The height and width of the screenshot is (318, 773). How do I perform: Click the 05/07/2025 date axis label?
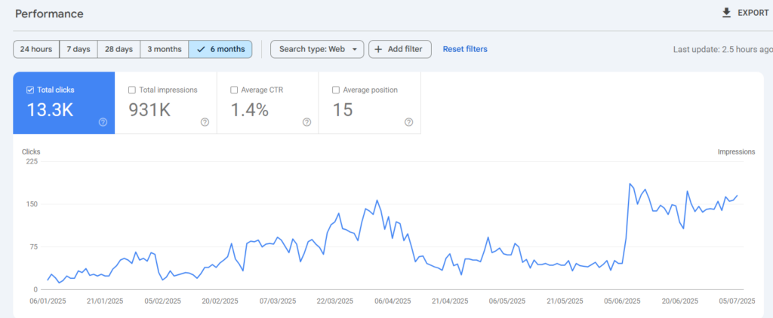point(737,301)
